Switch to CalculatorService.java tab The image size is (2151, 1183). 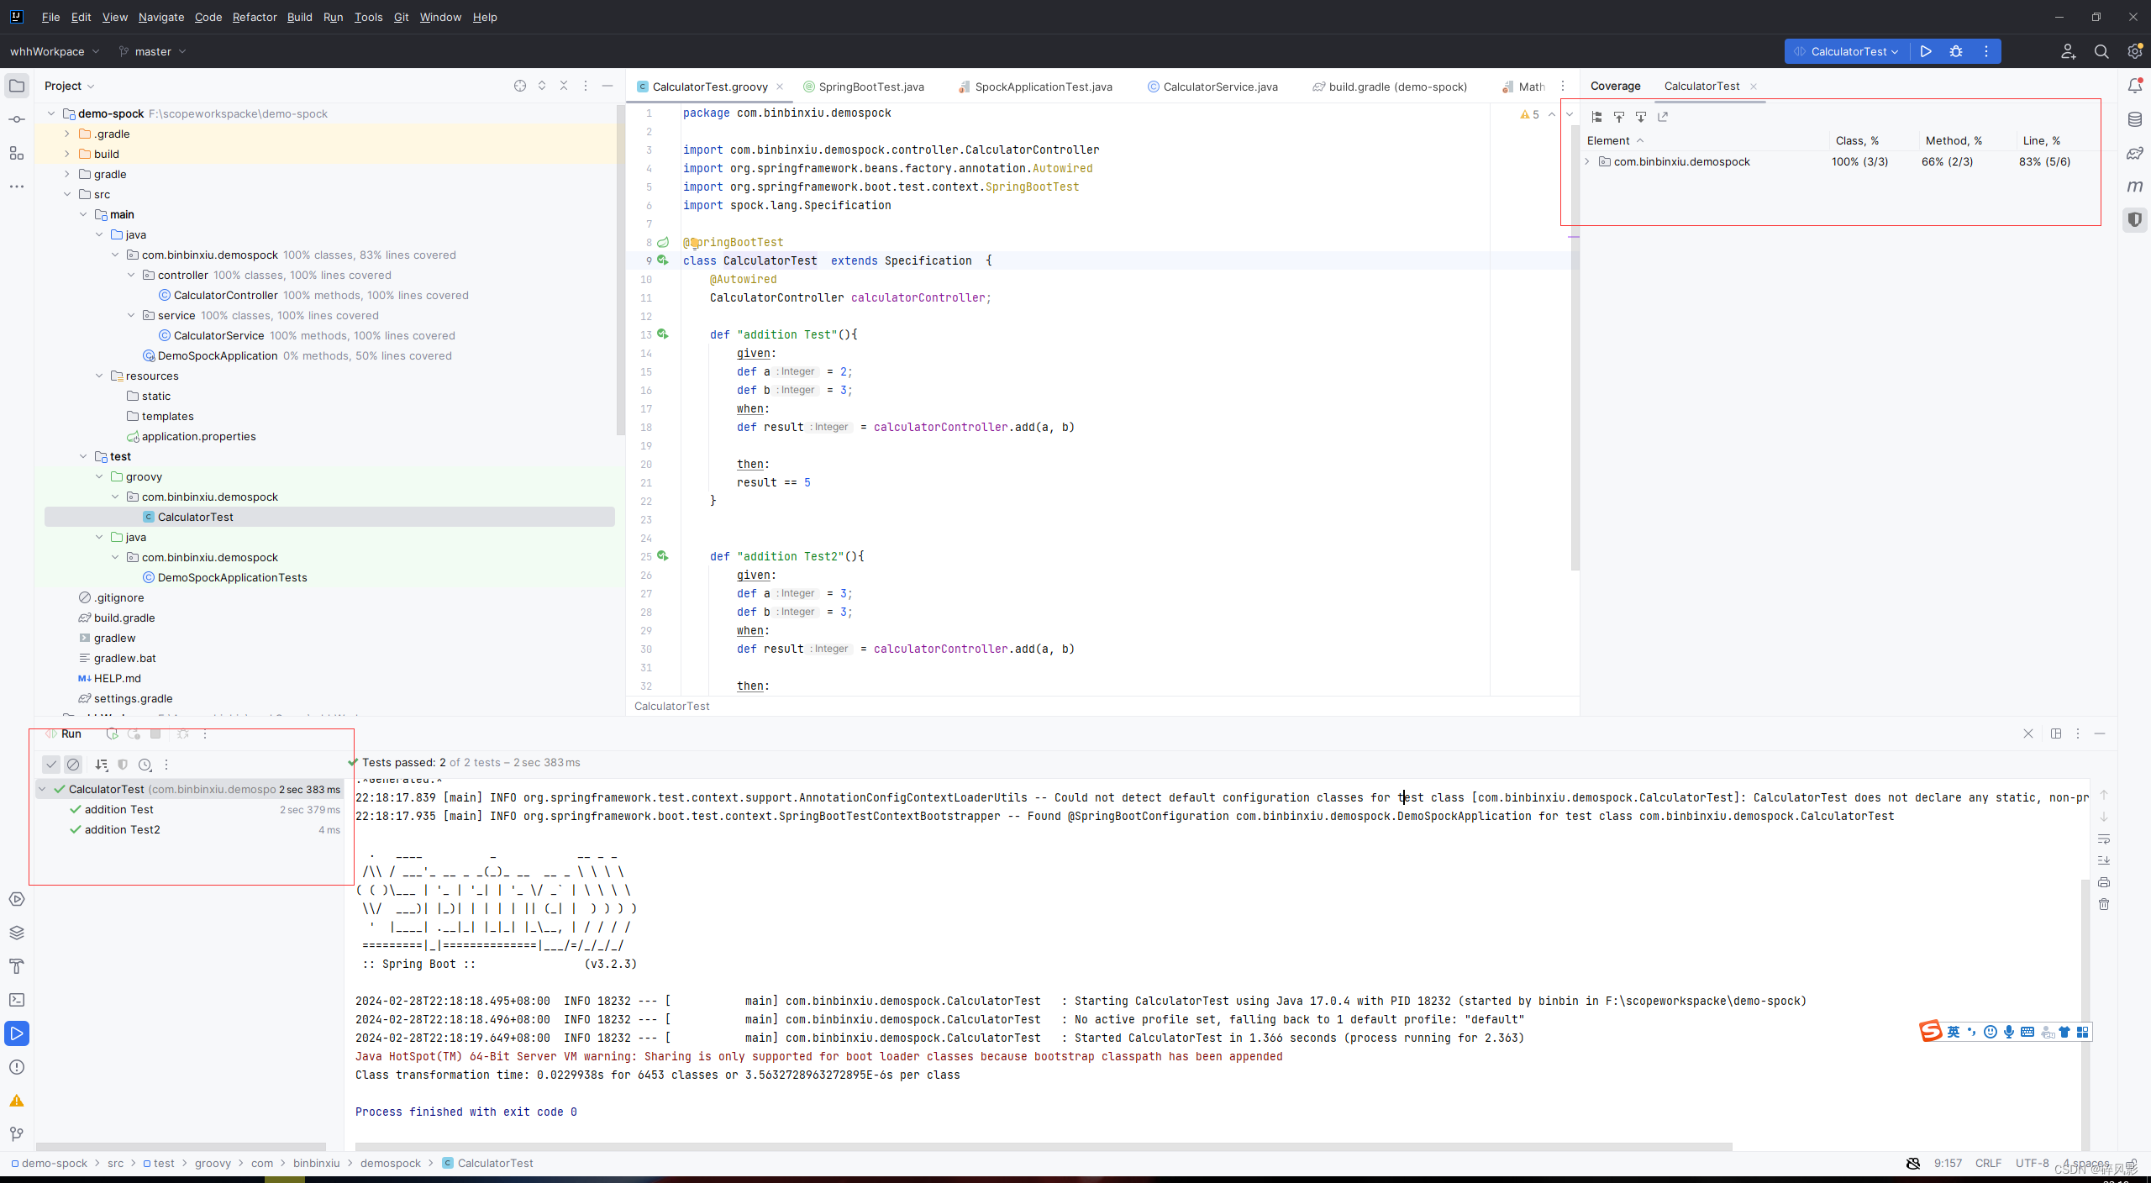coord(1219,87)
